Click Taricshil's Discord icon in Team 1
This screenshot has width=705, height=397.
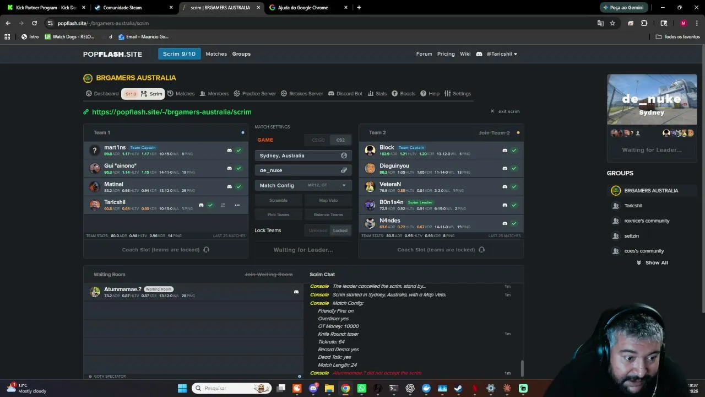click(x=201, y=205)
